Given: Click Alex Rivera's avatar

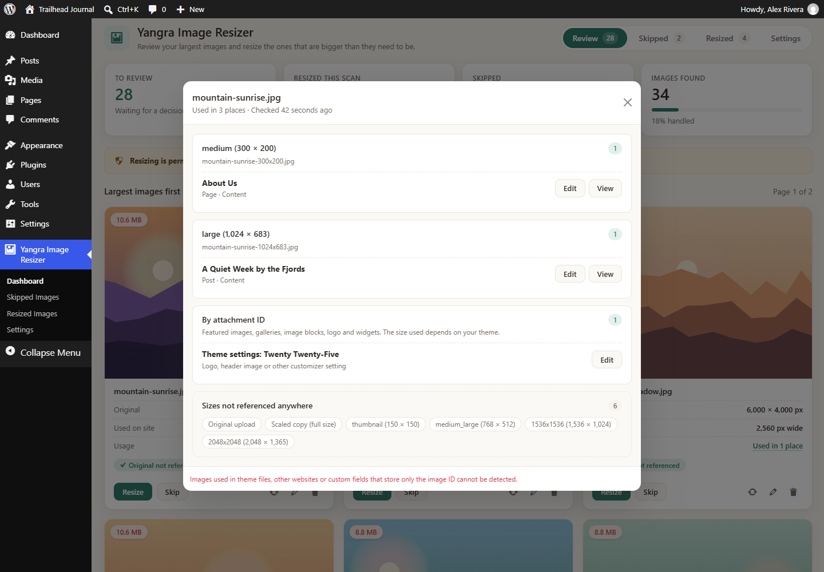Looking at the screenshot, I should pos(813,9).
